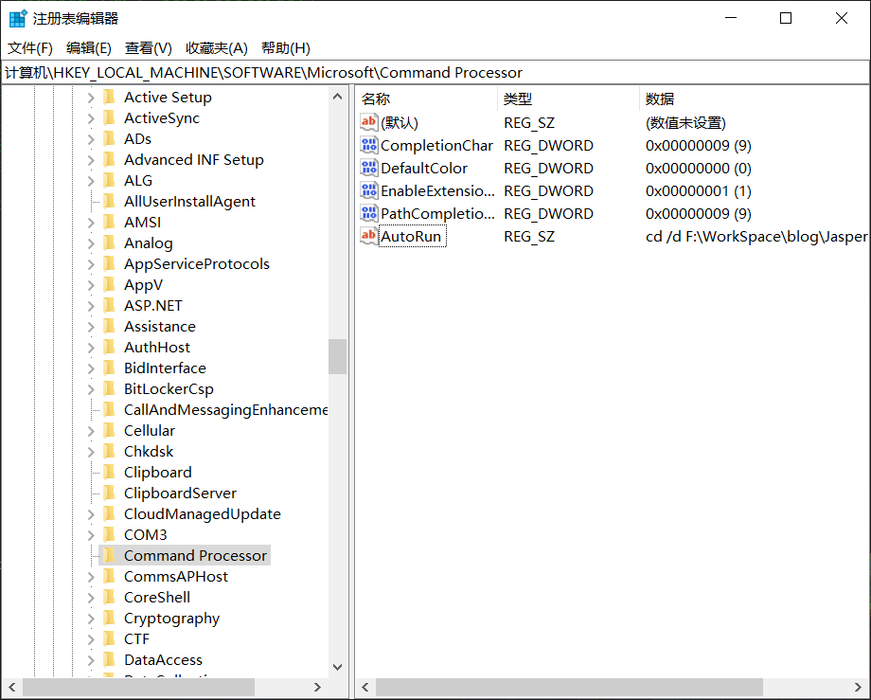Screen dimensions: 871x700
Task: Click the CompletionChar DWORD value icon
Action: point(369,145)
